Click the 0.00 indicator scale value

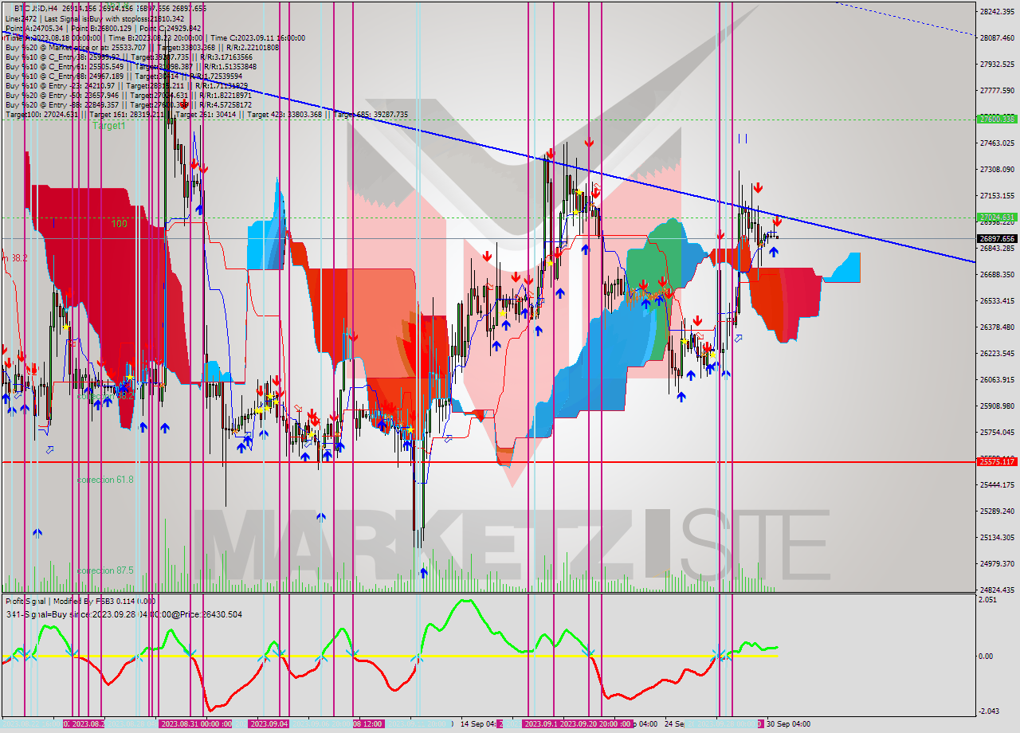pyautogui.click(x=985, y=657)
